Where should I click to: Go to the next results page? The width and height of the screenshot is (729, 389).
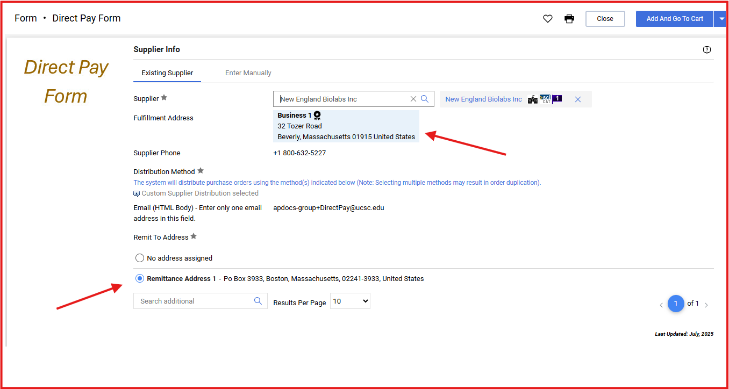click(706, 305)
